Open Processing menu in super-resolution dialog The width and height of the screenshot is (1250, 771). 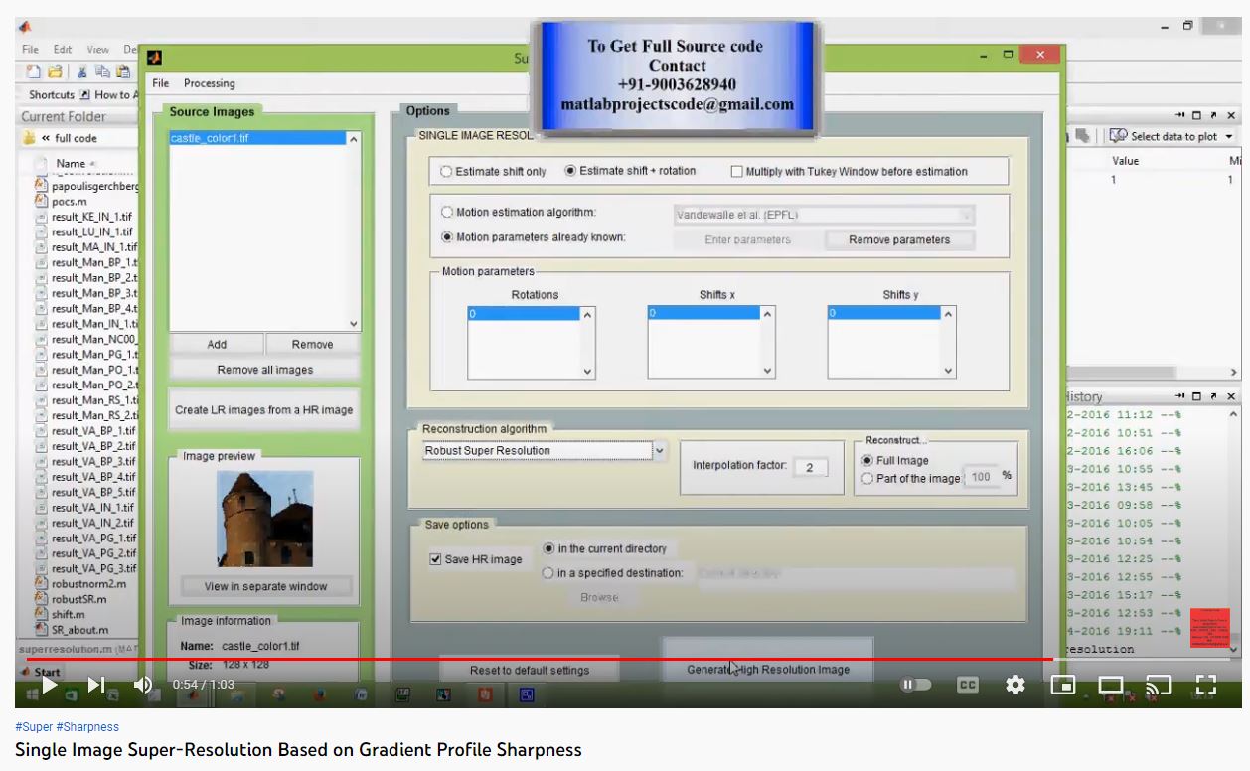pyautogui.click(x=210, y=83)
